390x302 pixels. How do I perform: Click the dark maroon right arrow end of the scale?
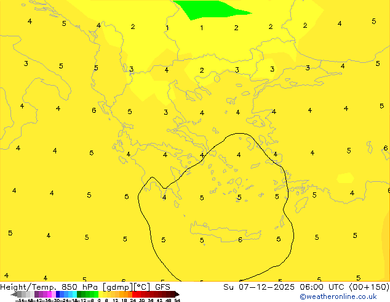(x=177, y=294)
